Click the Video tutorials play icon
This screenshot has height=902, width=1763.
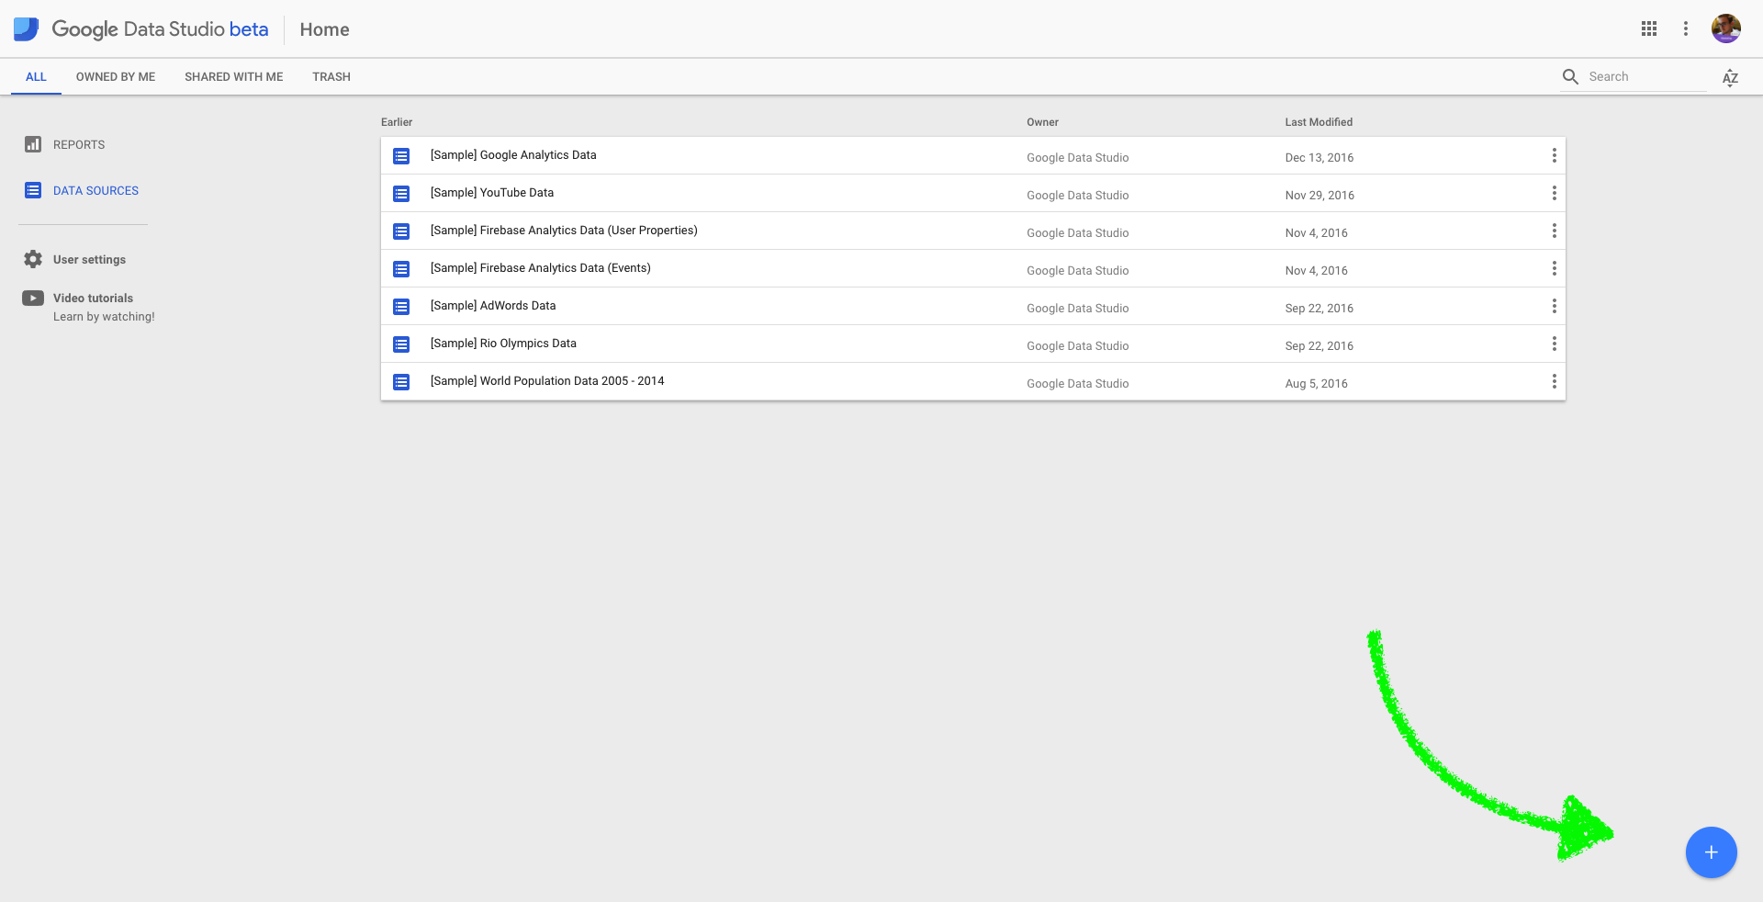point(33,298)
